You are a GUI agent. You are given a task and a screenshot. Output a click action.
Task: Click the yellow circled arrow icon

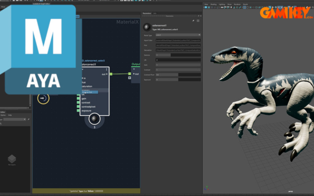coord(43,98)
